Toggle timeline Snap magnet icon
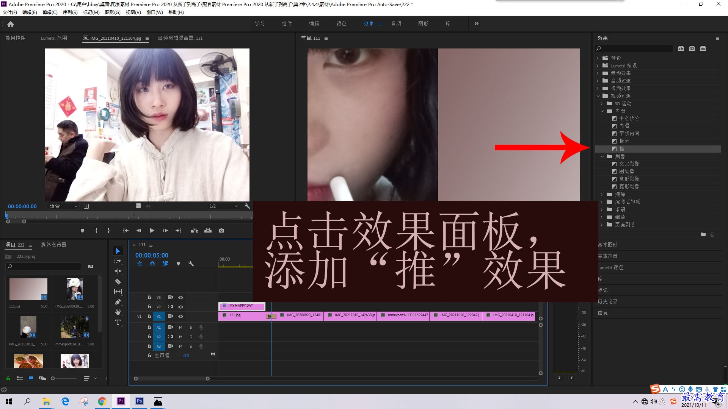Screen dimensions: 728x409 (x=152, y=264)
